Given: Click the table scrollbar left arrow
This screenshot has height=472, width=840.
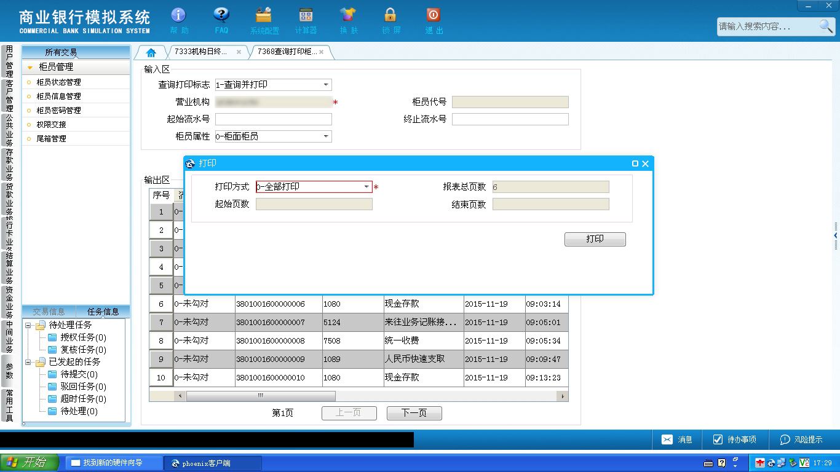Looking at the screenshot, I should pos(180,396).
